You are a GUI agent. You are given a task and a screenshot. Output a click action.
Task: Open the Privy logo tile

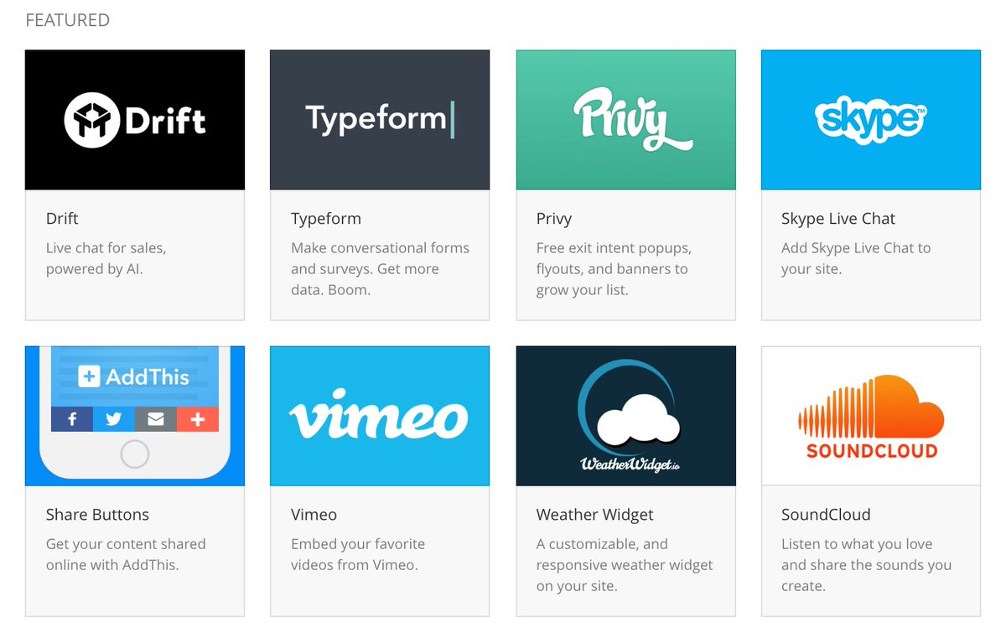625,120
